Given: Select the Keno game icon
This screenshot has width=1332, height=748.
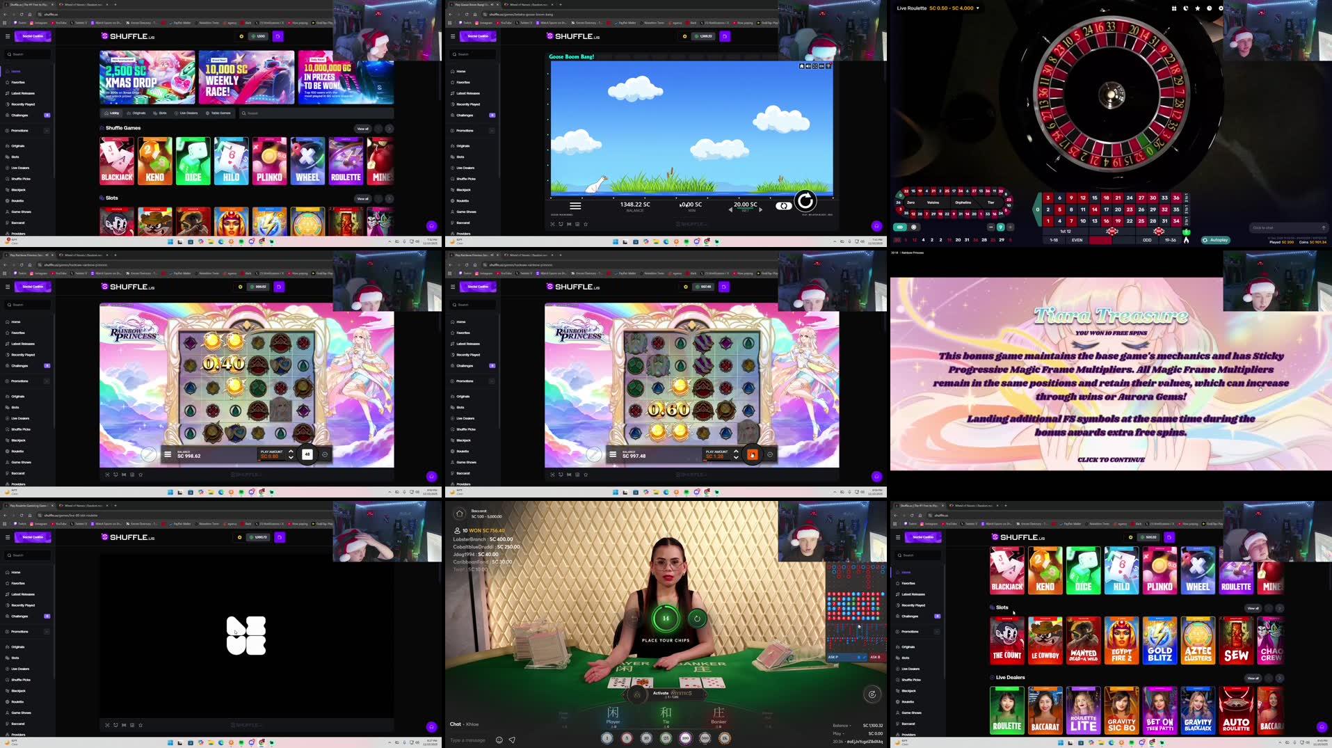Looking at the screenshot, I should pyautogui.click(x=154, y=161).
